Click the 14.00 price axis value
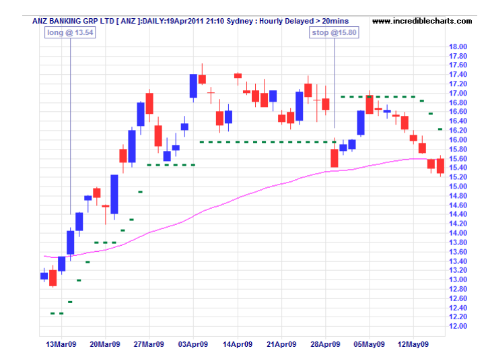 (x=458, y=233)
